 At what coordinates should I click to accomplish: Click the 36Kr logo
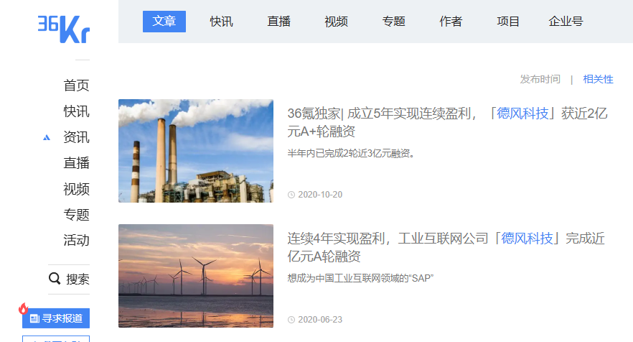pos(63,28)
